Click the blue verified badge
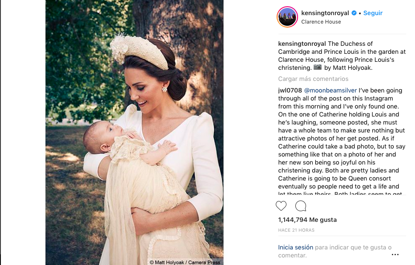415x265 pixels. coord(354,13)
